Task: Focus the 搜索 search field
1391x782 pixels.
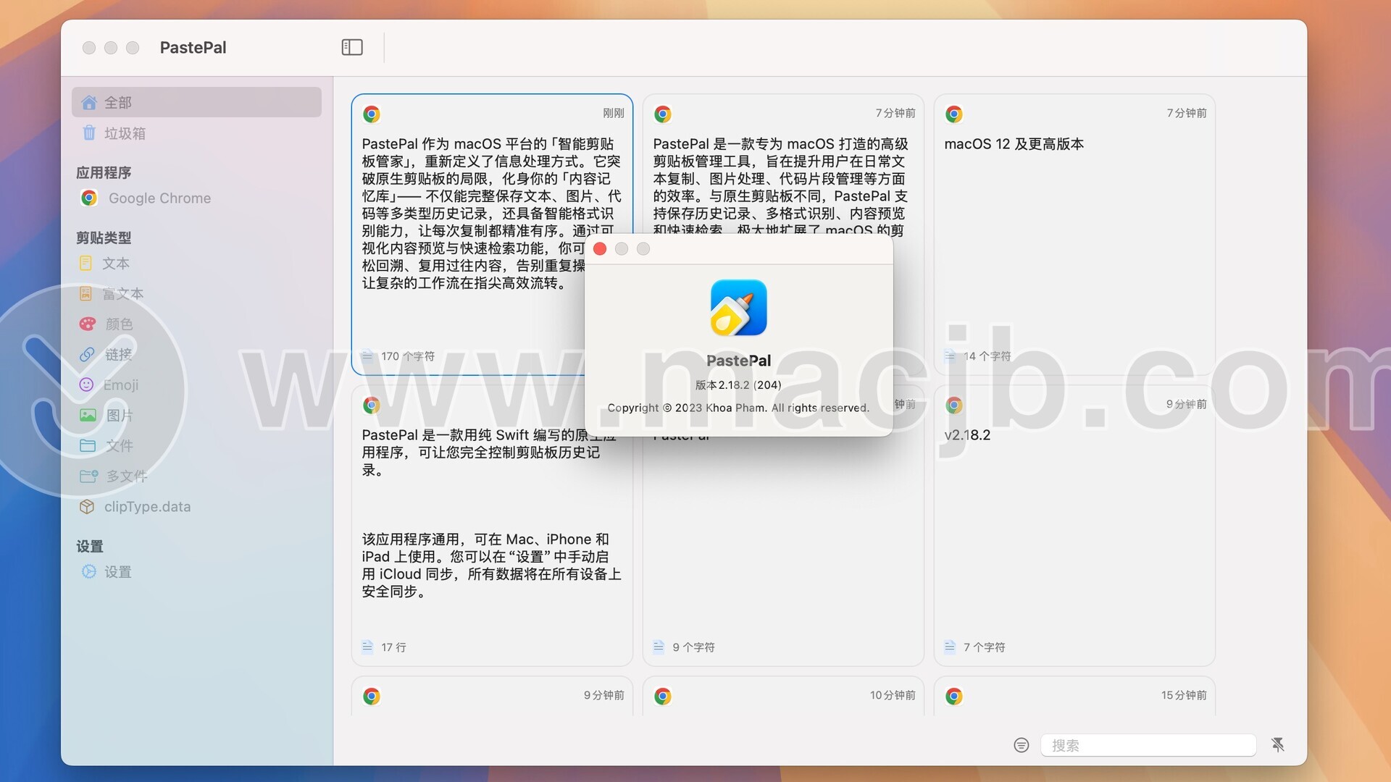Action: pyautogui.click(x=1148, y=745)
